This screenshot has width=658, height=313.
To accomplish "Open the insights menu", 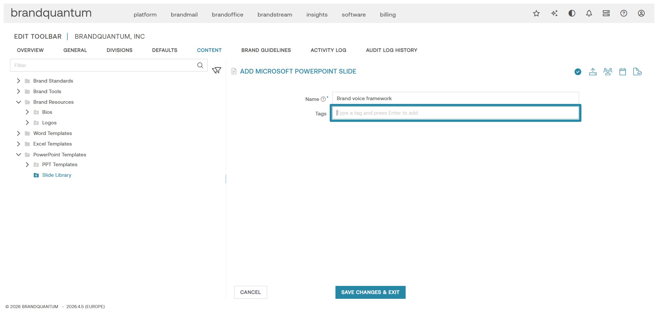I will point(317,15).
